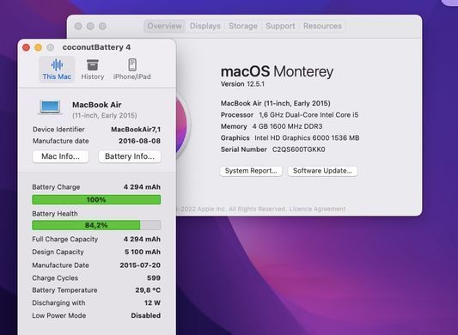Image resolution: width=458 pixels, height=335 pixels.
Task: Select the MacBookAir7,1 device identifier value
Action: pos(136,130)
